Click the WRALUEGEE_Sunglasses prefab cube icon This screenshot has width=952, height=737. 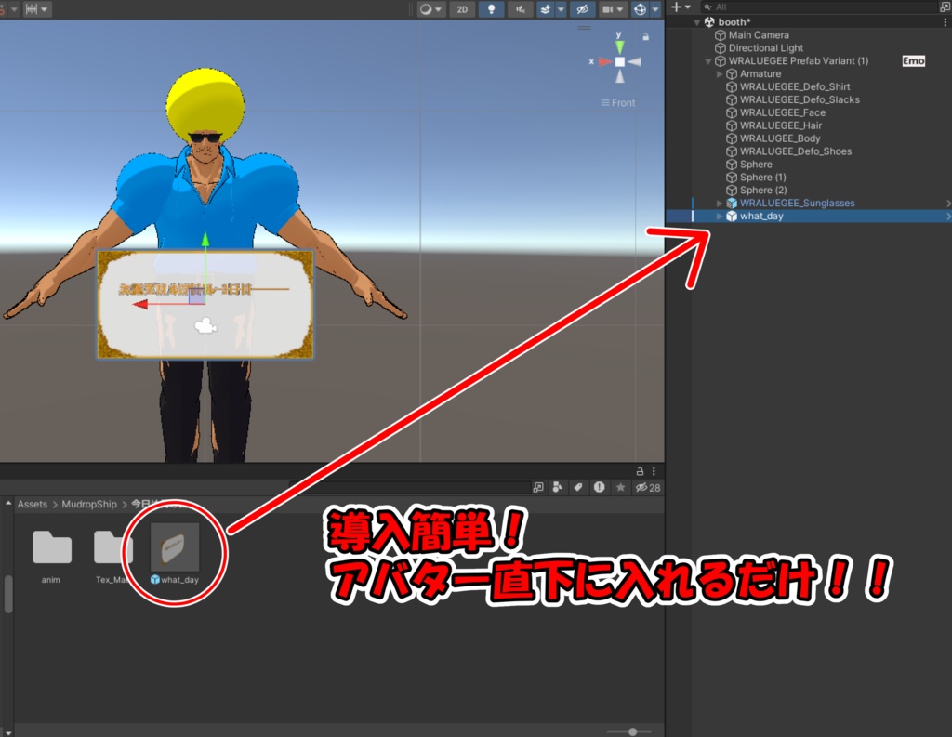732,204
